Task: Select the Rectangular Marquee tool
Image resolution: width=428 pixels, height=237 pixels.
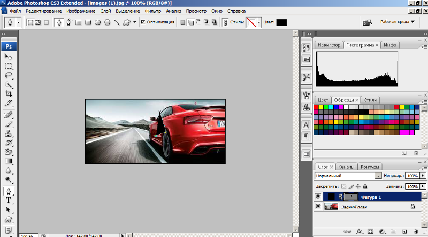Action: 9,66
